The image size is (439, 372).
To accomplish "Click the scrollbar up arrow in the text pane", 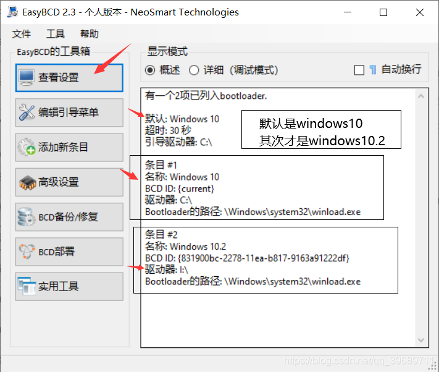I will tap(421, 96).
